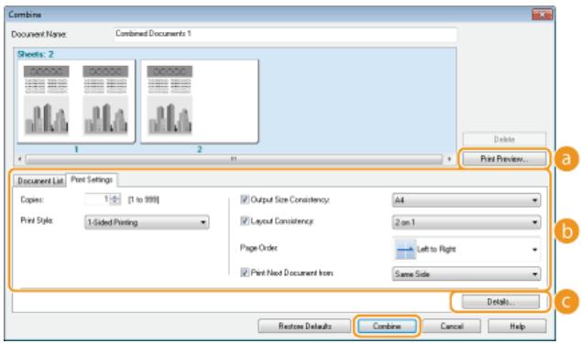Click the scrollbar left arrow
Viewport: 581px width, 343px height.
coord(20,159)
